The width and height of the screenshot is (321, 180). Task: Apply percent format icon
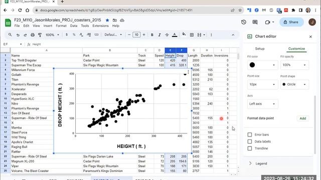(74, 34)
